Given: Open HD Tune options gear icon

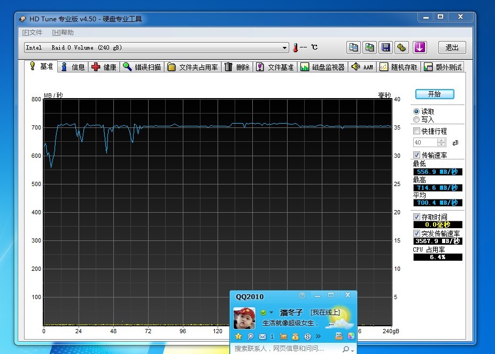Looking at the screenshot, I should click(x=401, y=47).
